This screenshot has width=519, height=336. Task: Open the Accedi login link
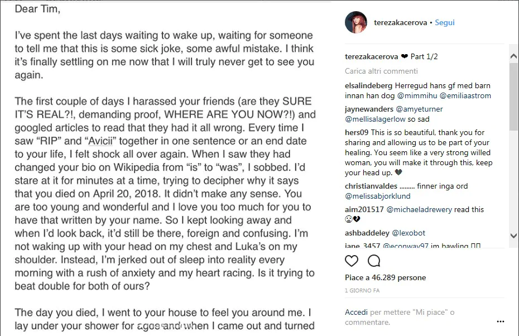pyautogui.click(x=356, y=312)
